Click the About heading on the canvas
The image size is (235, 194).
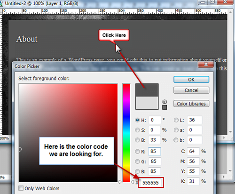[27, 39]
